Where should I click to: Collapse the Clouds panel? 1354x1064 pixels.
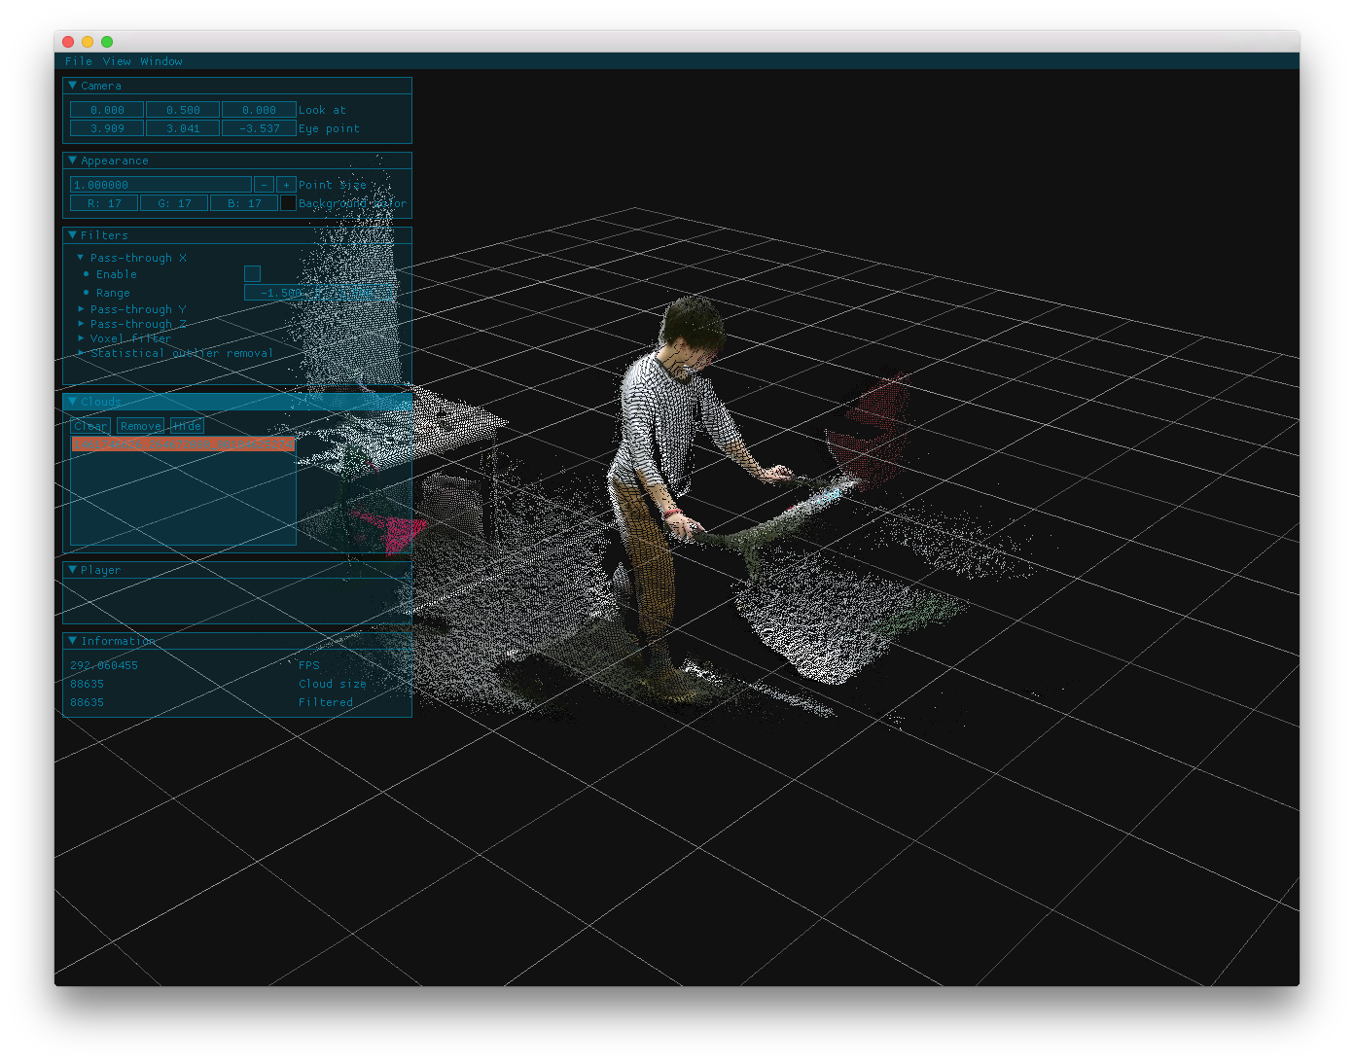pyautogui.click(x=72, y=402)
